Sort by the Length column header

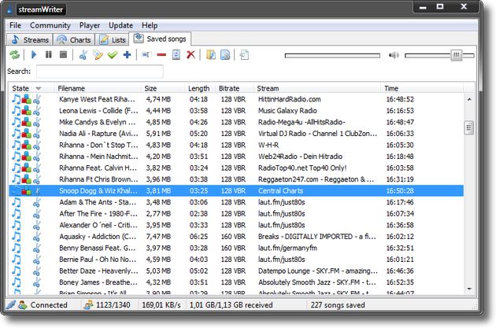coord(198,88)
